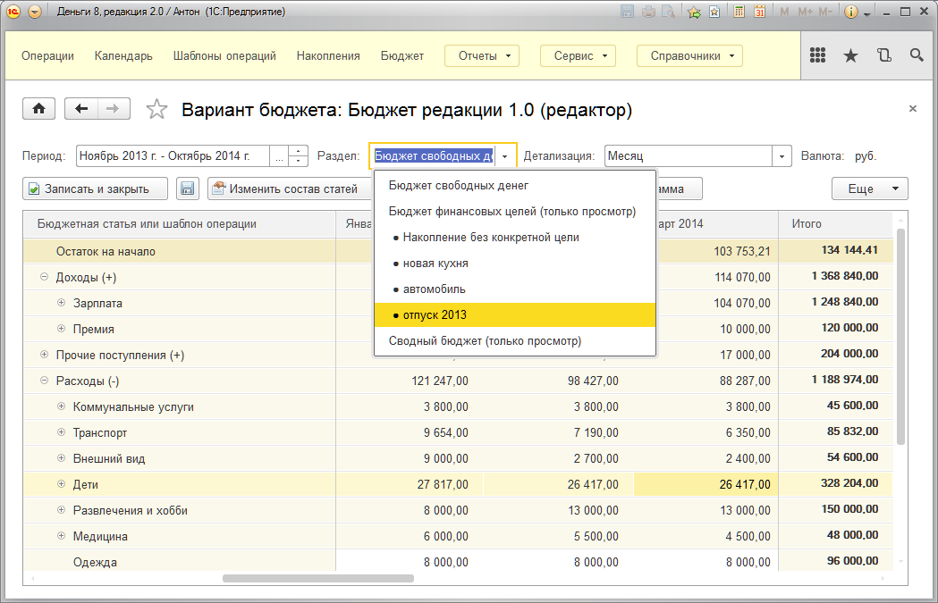Expand the Коммунальные услуги row
The image size is (938, 603).
(62, 407)
